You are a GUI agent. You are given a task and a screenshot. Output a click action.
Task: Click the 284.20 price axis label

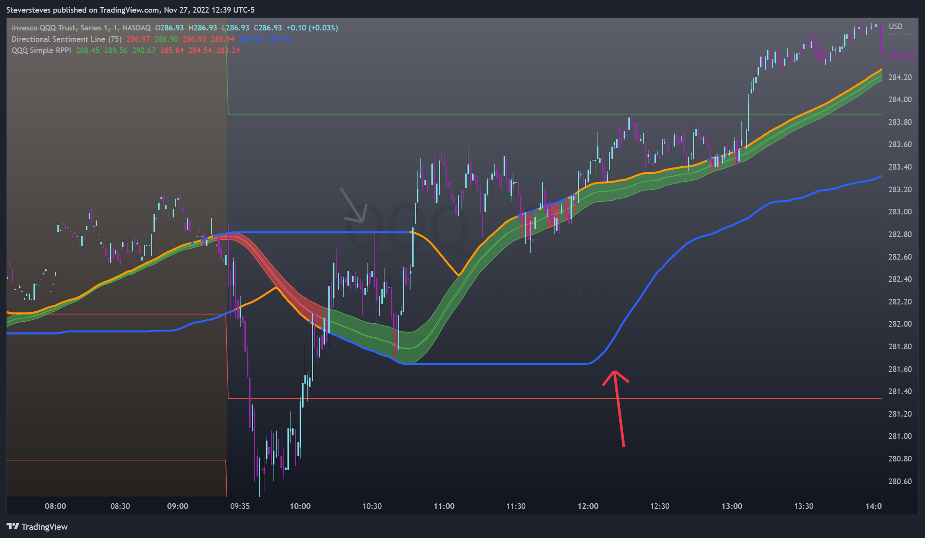click(900, 77)
